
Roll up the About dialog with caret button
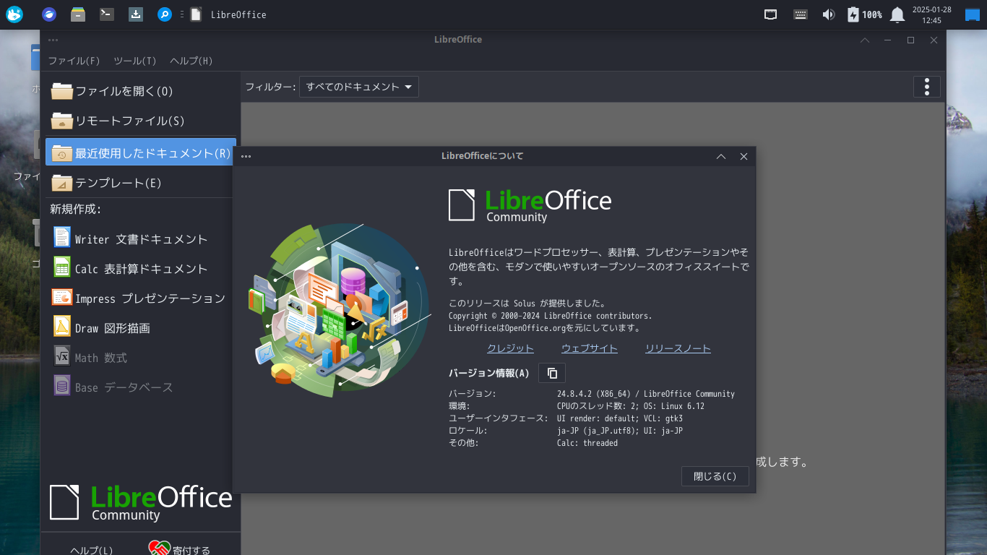[721, 156]
